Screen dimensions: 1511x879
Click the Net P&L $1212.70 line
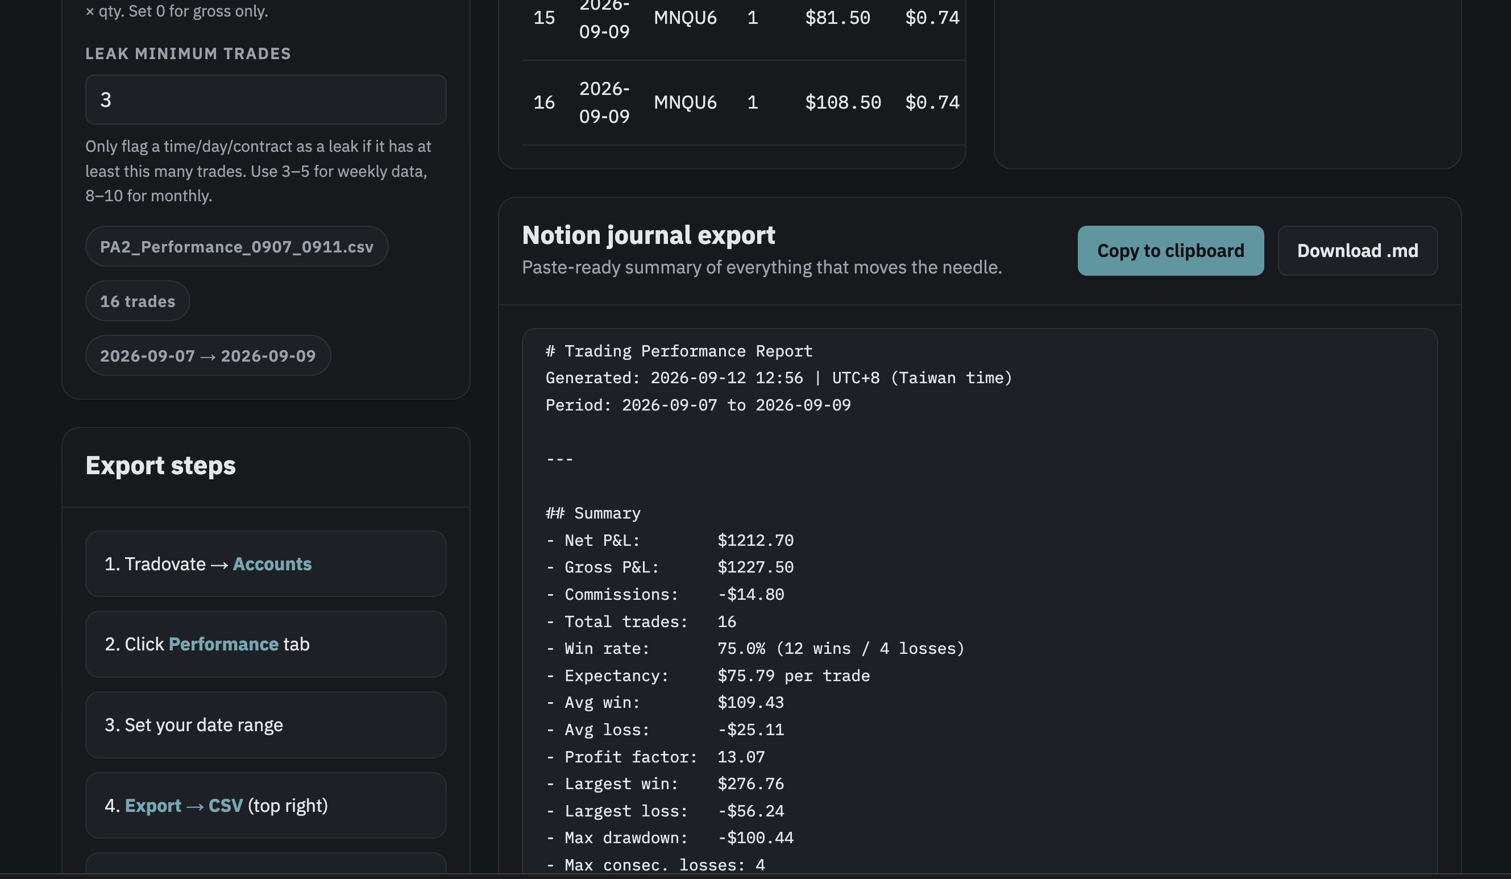click(669, 540)
